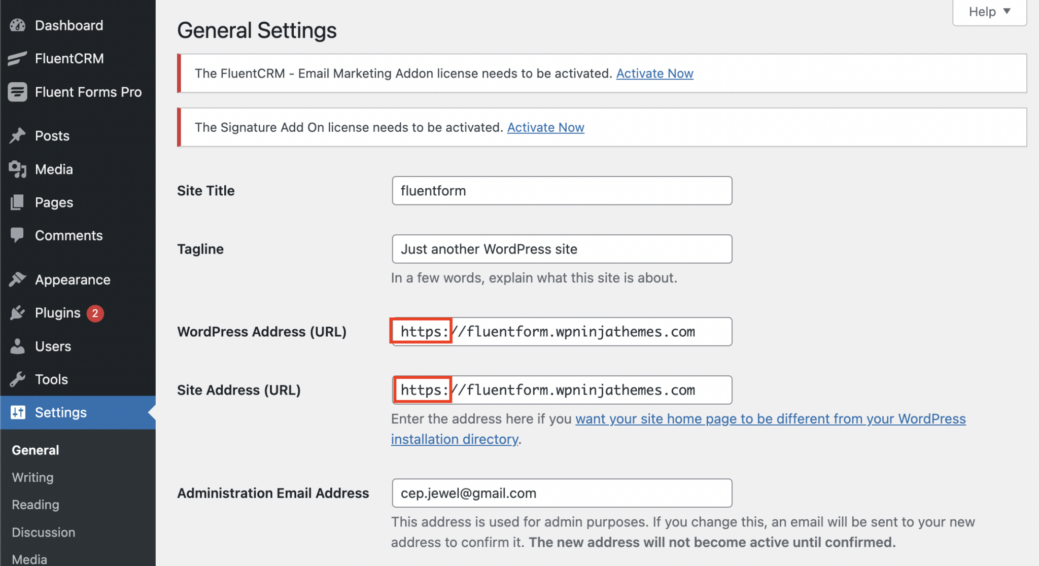1039x566 pixels.
Task: Expand the Help dropdown
Action: click(989, 12)
